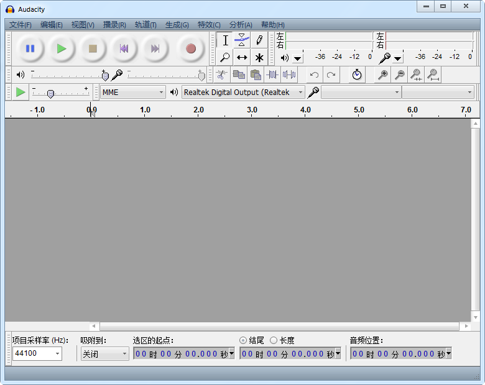Fit entire project in window
485x385 pixels.
click(x=433, y=75)
